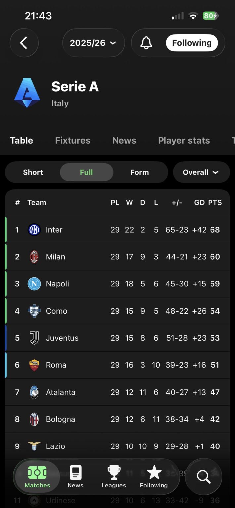235x508 pixels.
Task: Expand the Overall standings filter
Action: tap(201, 172)
